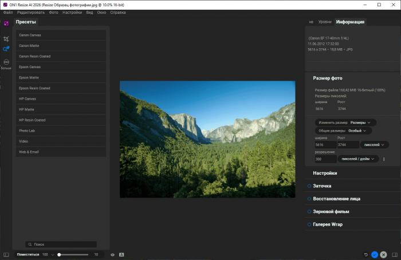
Task: Enable the Зерновой фильм toggle
Action: 309,211
